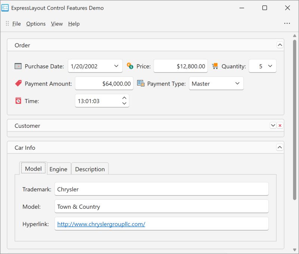This screenshot has width=299, height=254.
Task: Click the Purchase Date label
Action: (44, 66)
